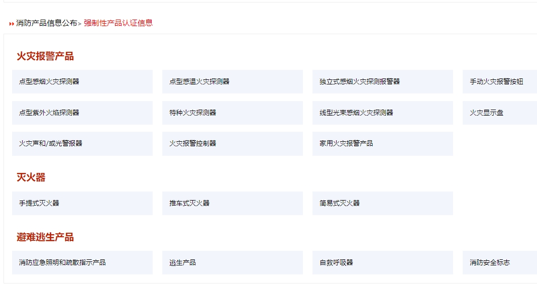Select 简易式灭火器 tile
Image resolution: width=537 pixels, height=286 pixels.
(382, 203)
